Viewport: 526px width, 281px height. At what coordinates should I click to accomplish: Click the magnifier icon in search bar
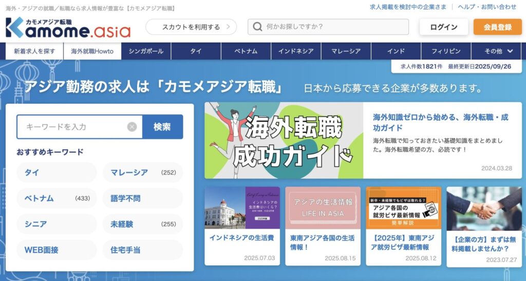(257, 27)
